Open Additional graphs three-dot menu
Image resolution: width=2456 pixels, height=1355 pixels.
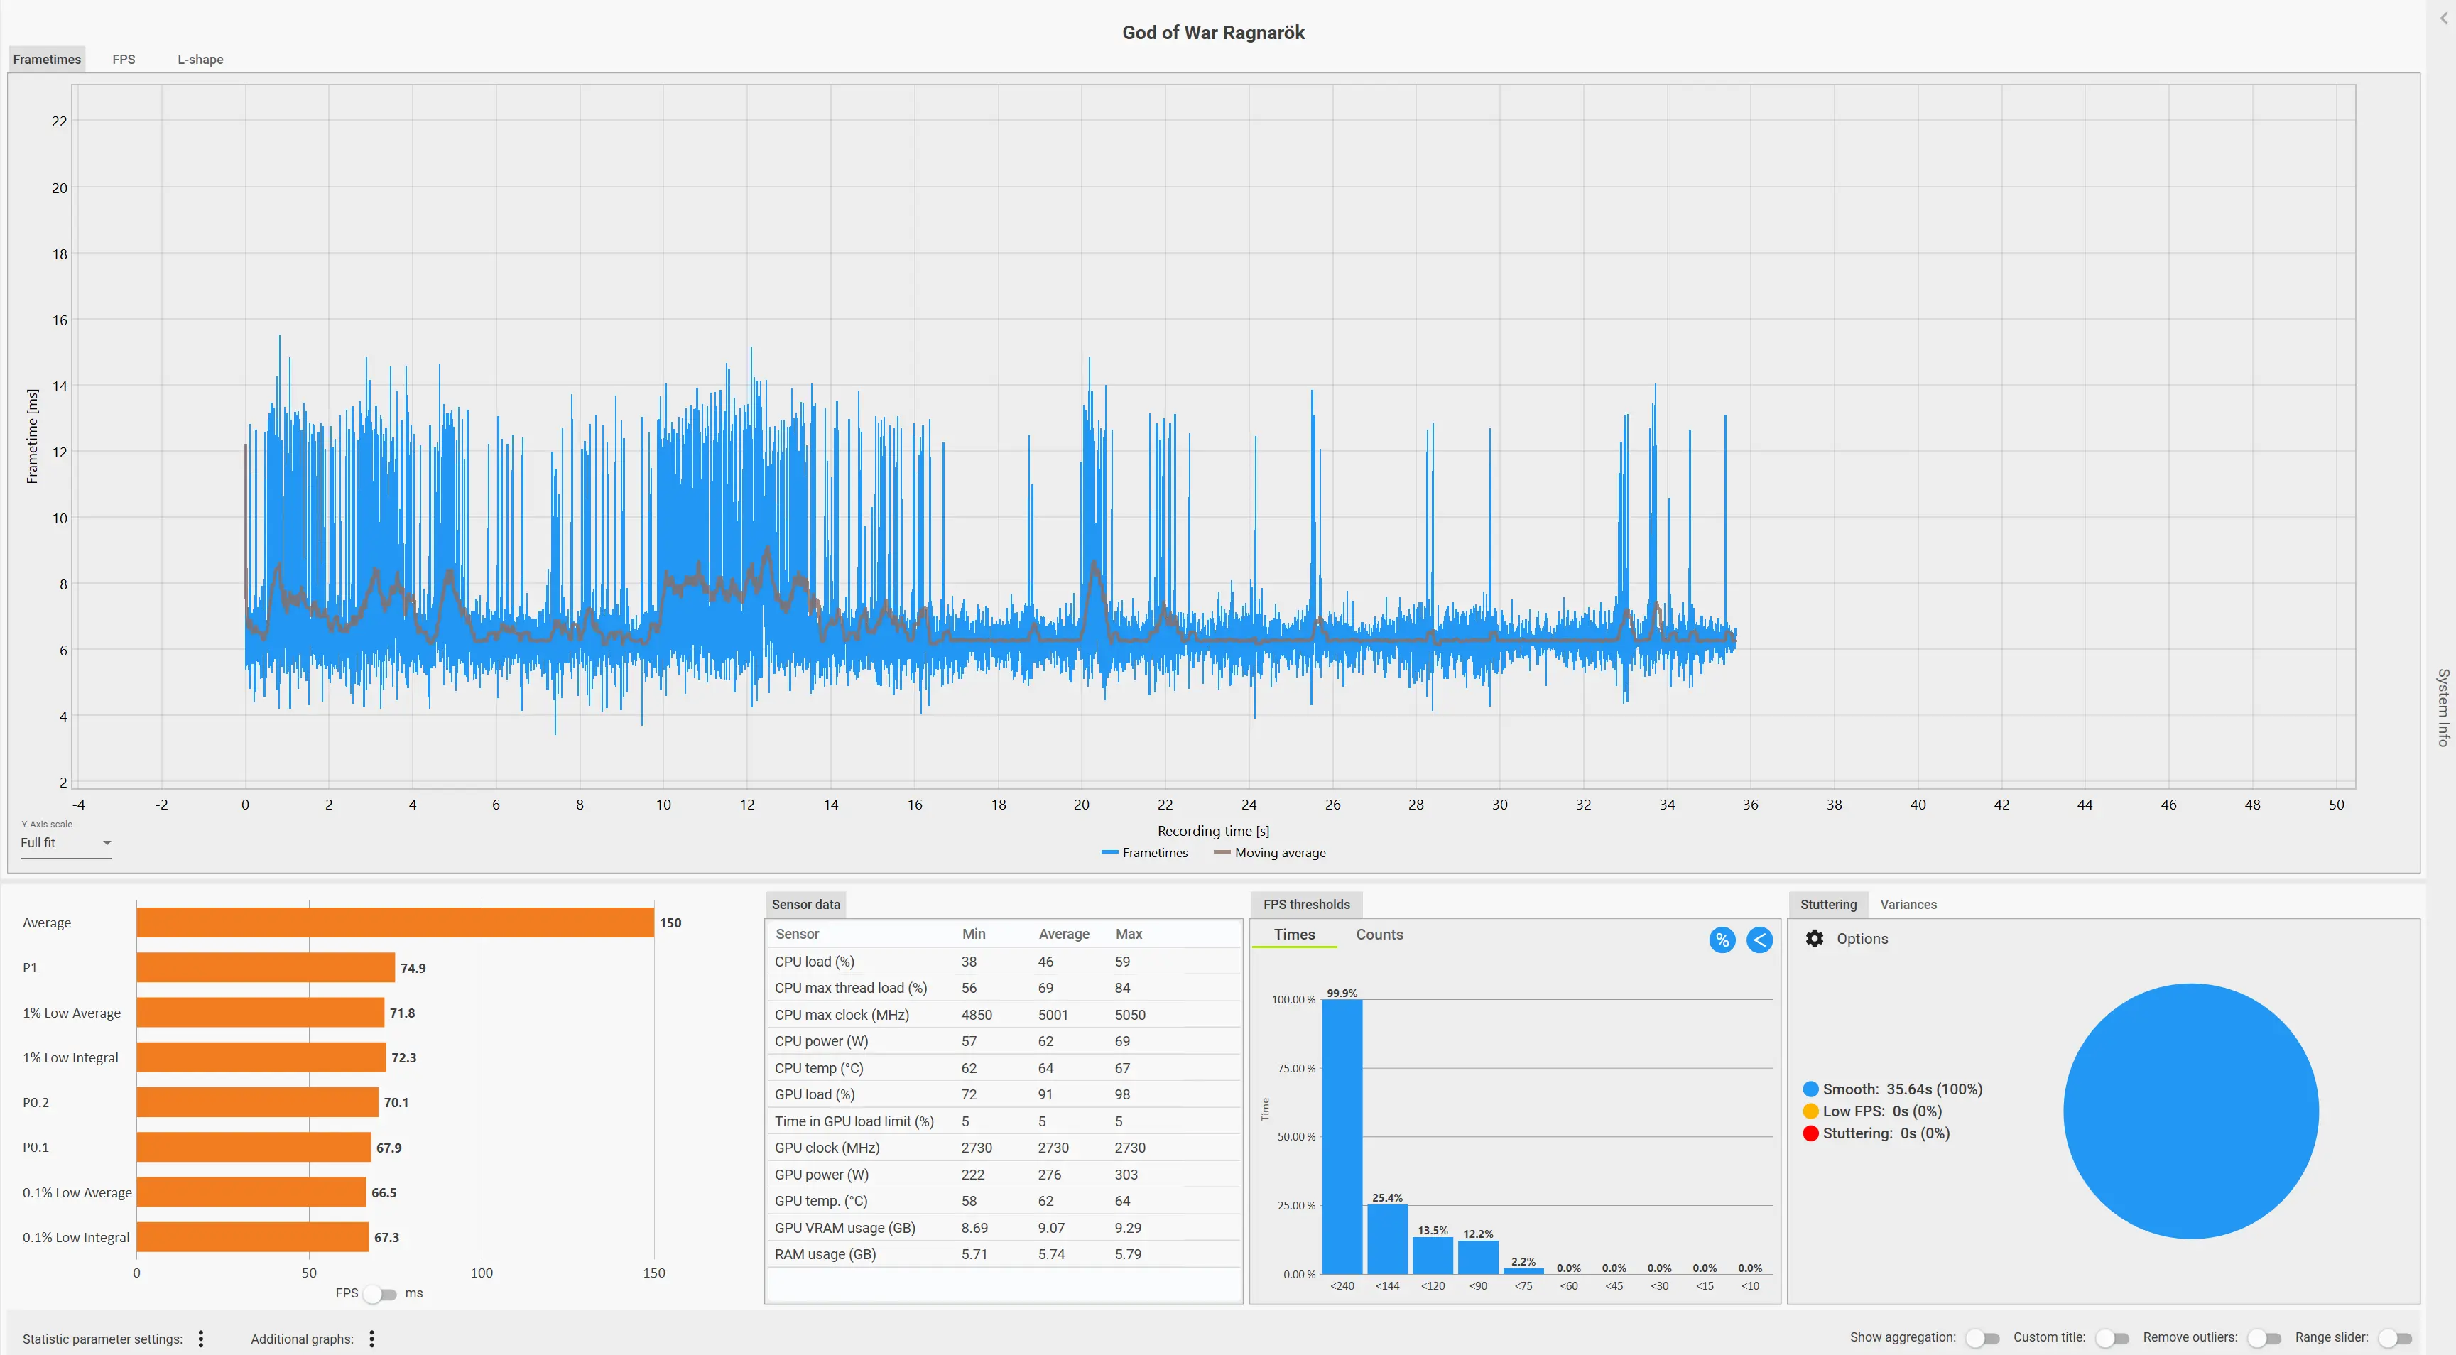coord(372,1339)
